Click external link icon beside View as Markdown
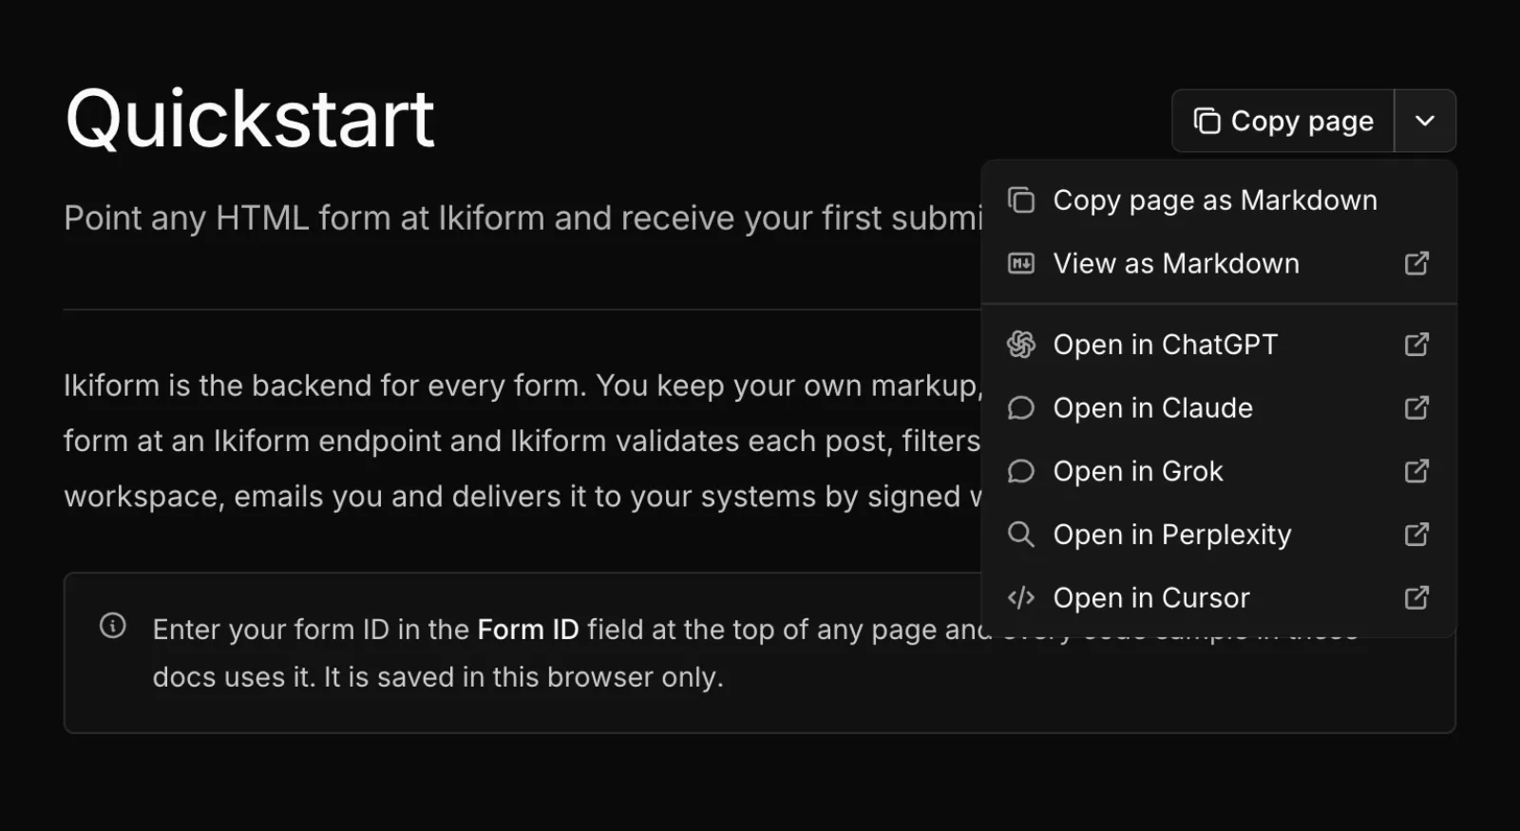This screenshot has width=1520, height=831. pyautogui.click(x=1416, y=263)
